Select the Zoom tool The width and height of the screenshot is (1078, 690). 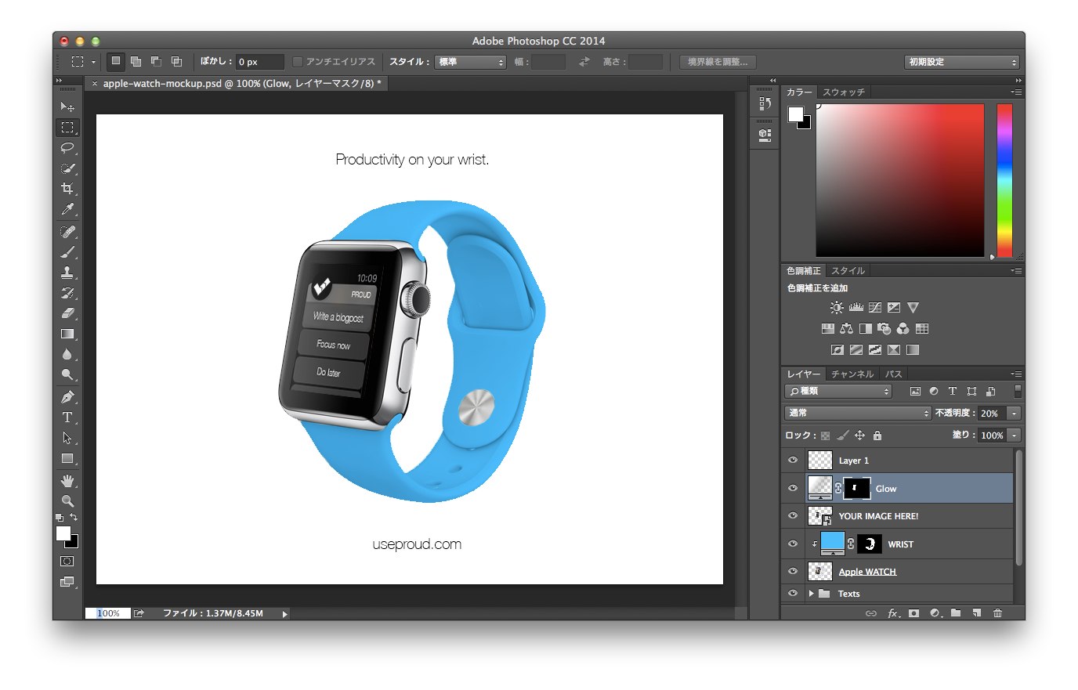click(67, 500)
